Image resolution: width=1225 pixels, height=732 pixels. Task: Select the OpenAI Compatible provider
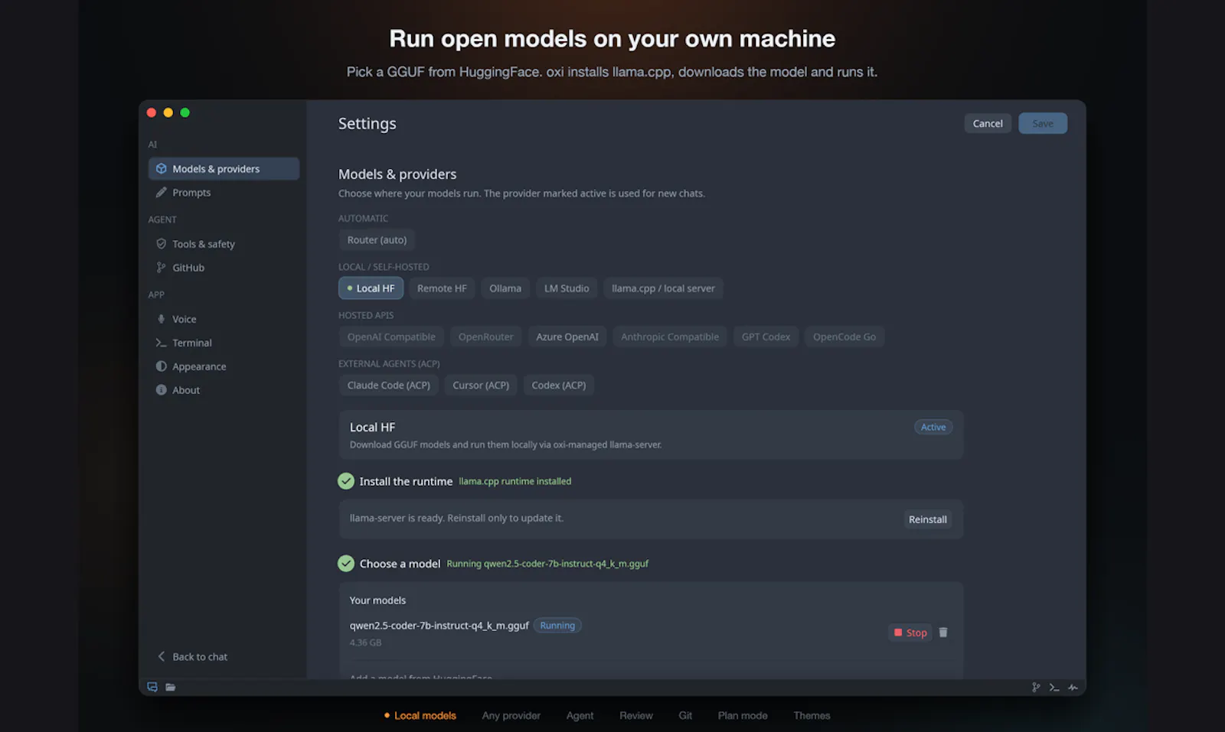click(x=391, y=337)
